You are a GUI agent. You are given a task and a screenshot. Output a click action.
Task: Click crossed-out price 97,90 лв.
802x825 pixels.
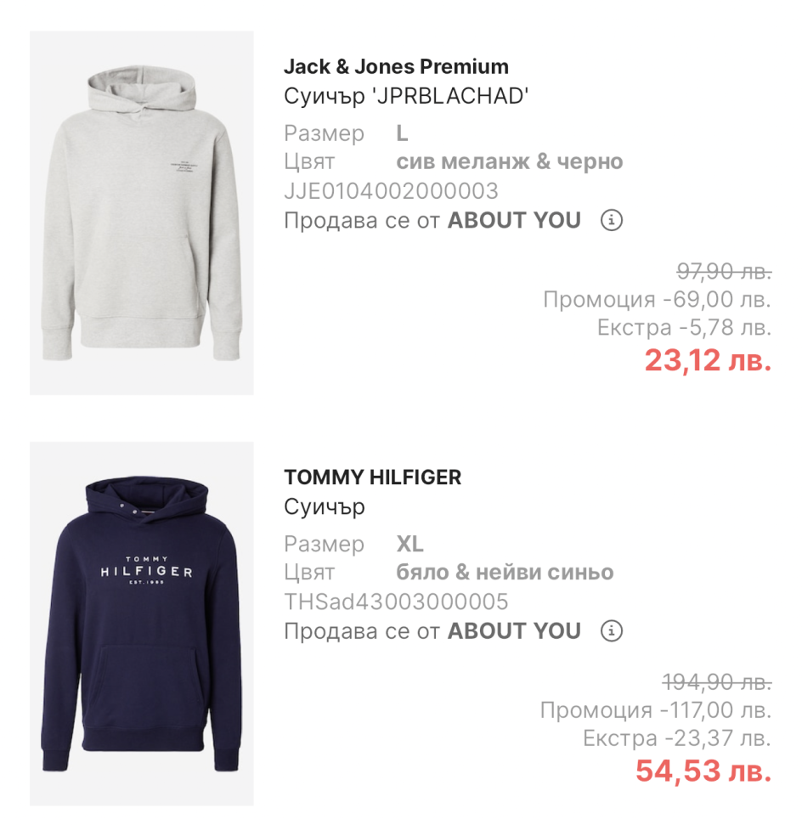pyautogui.click(x=724, y=272)
